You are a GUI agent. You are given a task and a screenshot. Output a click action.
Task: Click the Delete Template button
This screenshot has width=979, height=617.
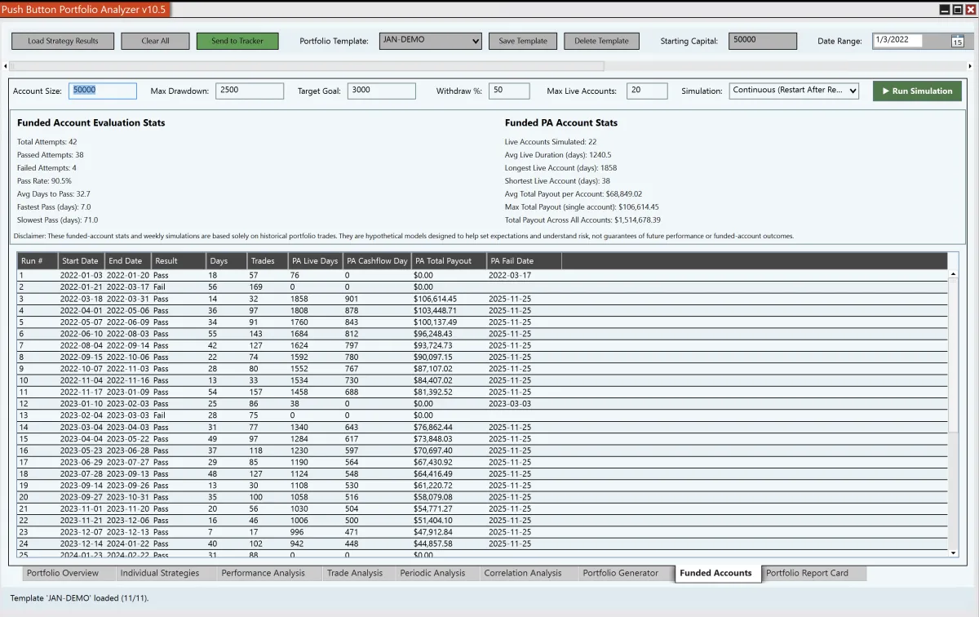pos(601,42)
